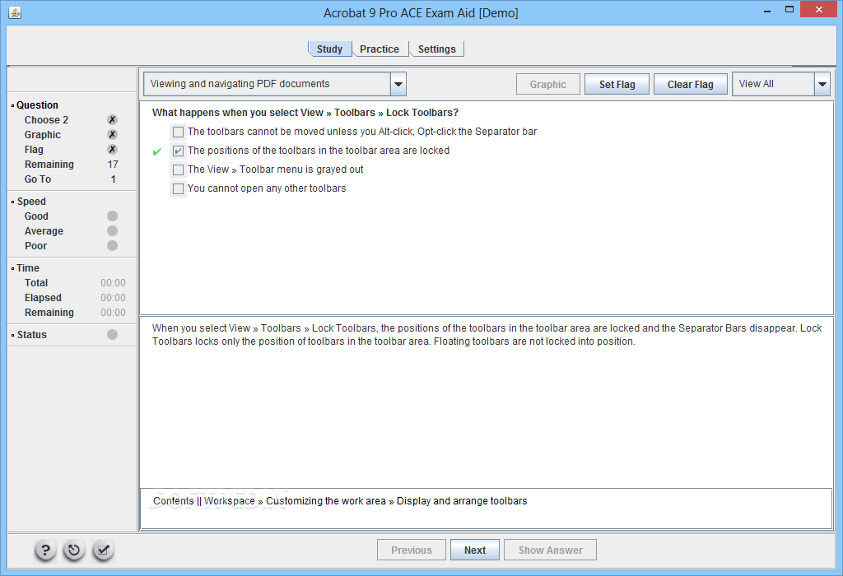Check 'toolbars cannot be moved unless you Alt-click' option
843x576 pixels.
pyautogui.click(x=178, y=132)
